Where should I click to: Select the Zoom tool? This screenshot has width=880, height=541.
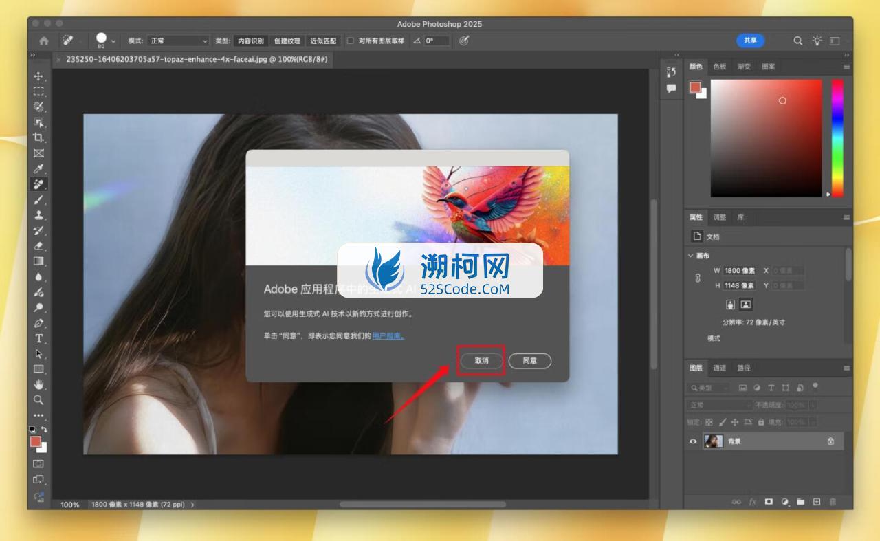pos(38,399)
